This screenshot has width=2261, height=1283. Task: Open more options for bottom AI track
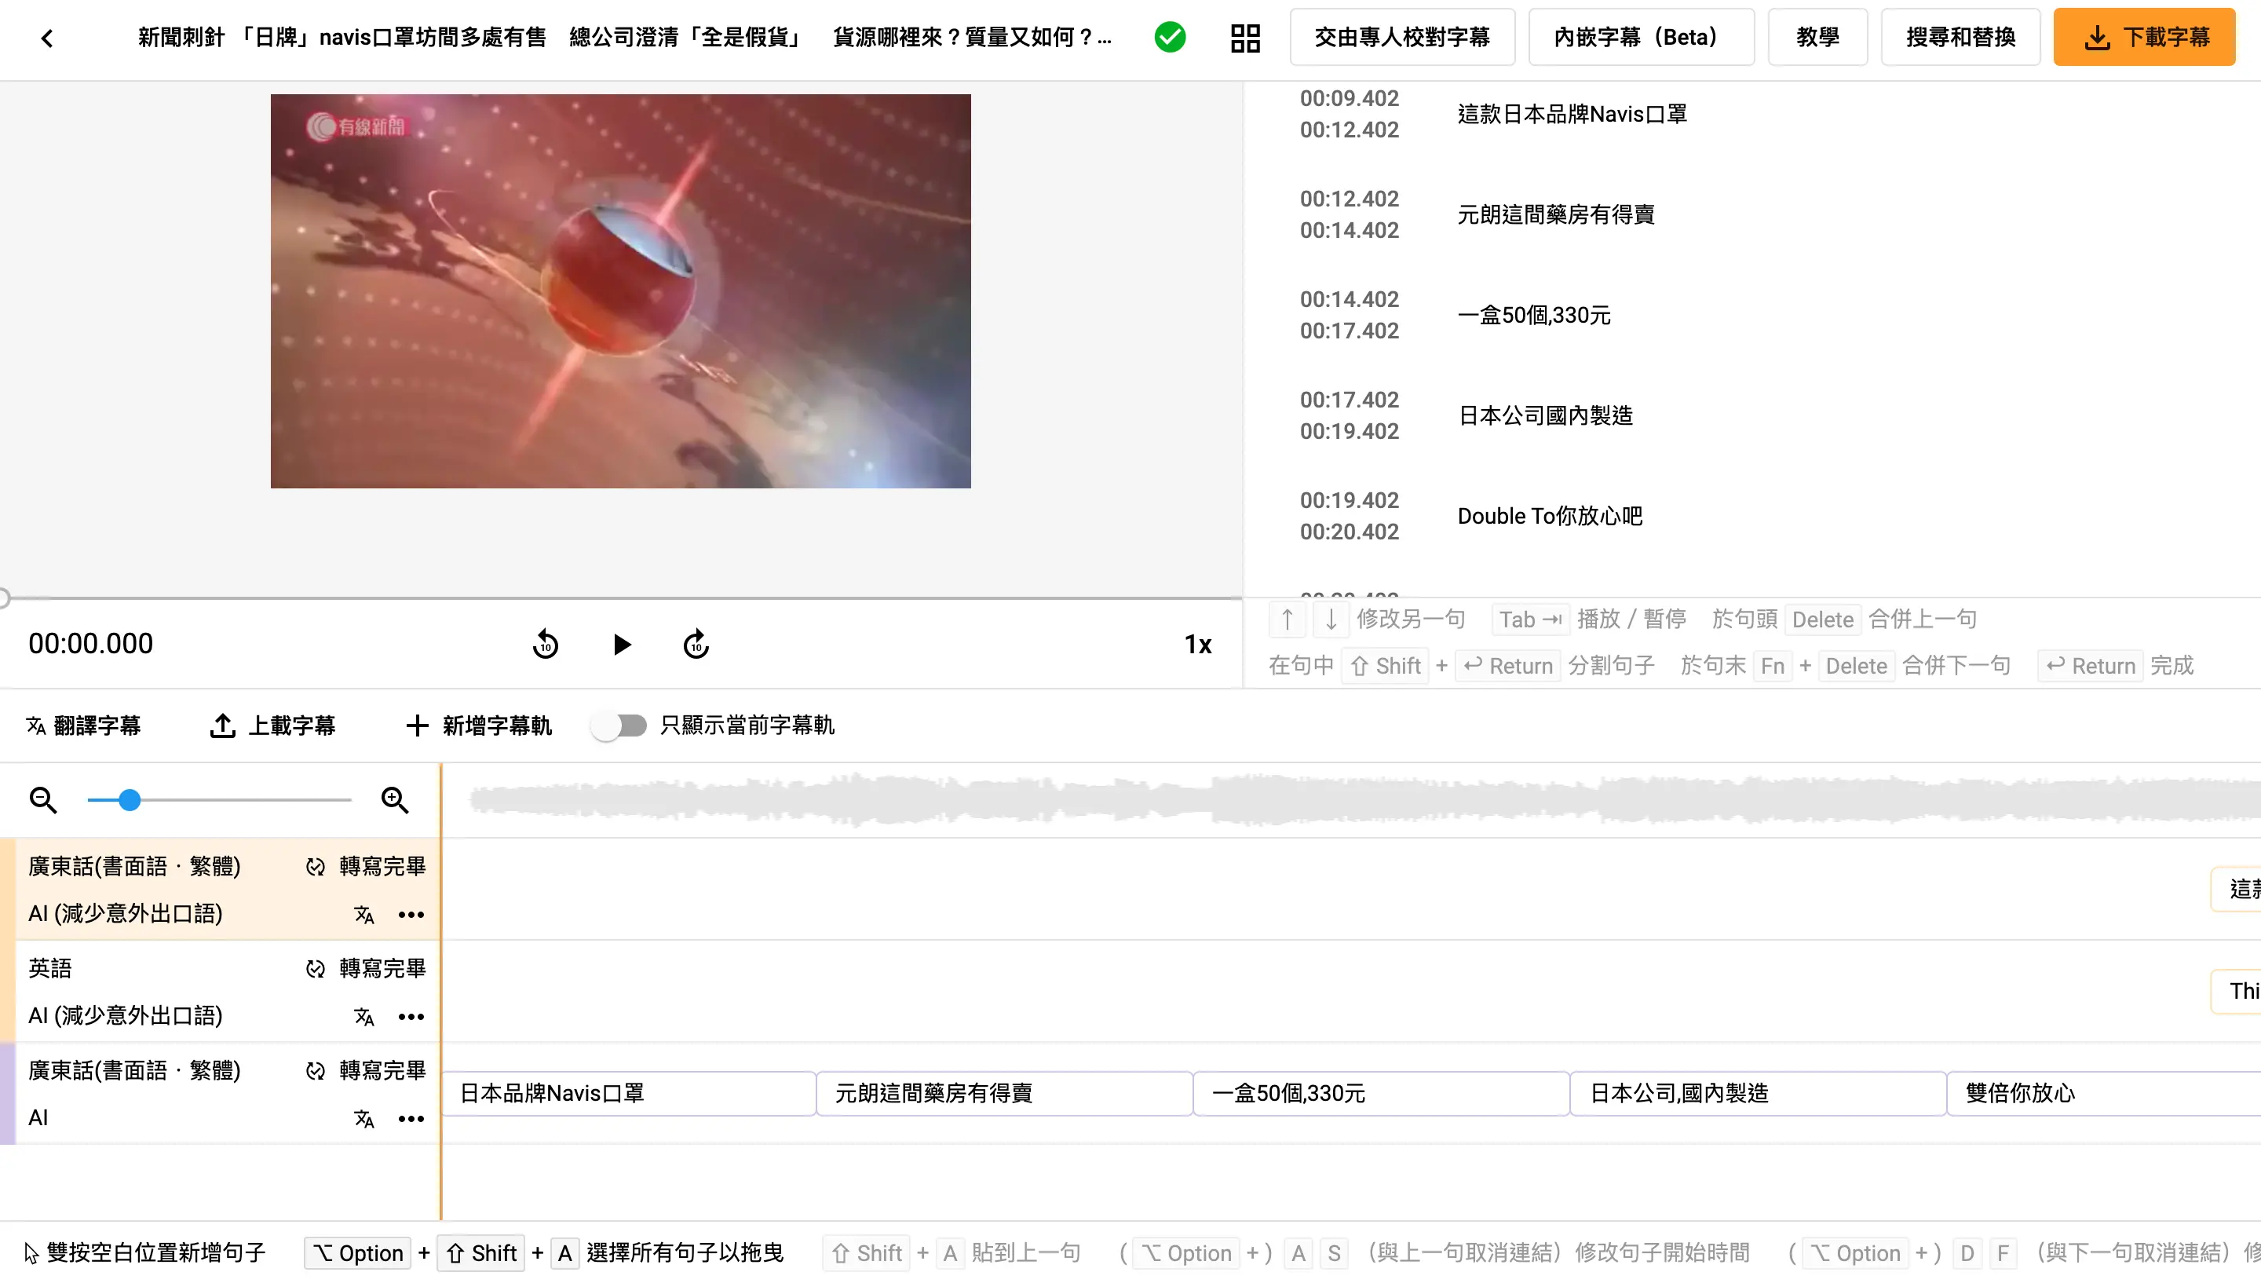tap(411, 1119)
